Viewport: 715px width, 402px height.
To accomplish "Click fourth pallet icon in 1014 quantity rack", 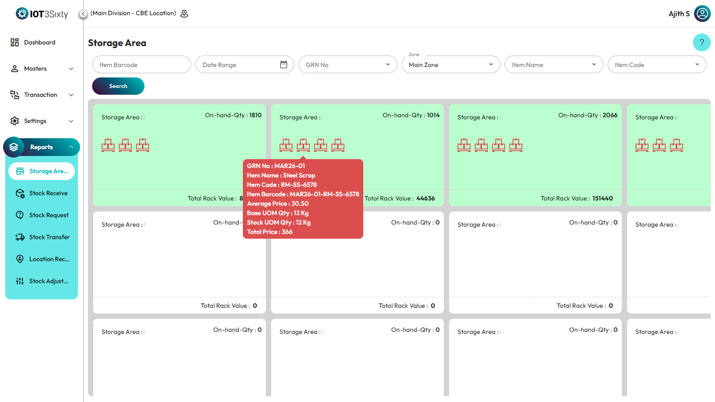I will click(338, 145).
